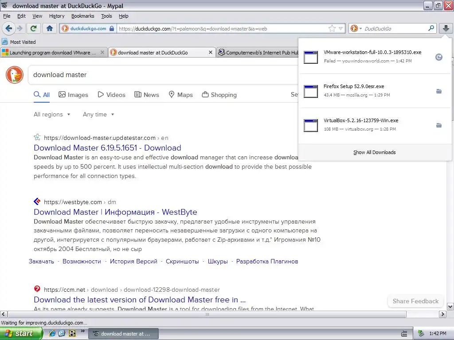Open the Windows start menu
The width and height of the screenshot is (454, 340).
coord(21,333)
